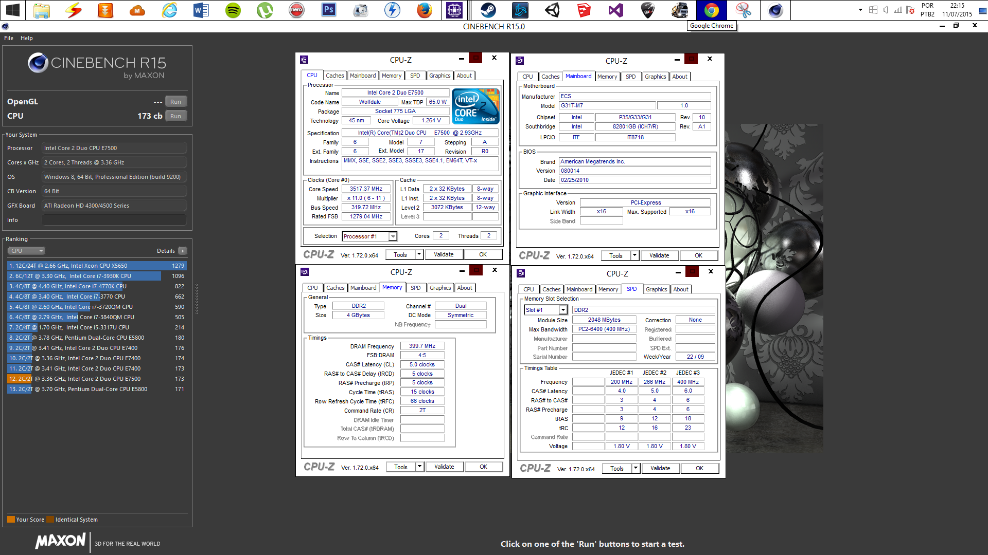Image resolution: width=988 pixels, height=555 pixels.
Task: Open SketchUp from the taskbar
Action: pyautogui.click(x=584, y=10)
